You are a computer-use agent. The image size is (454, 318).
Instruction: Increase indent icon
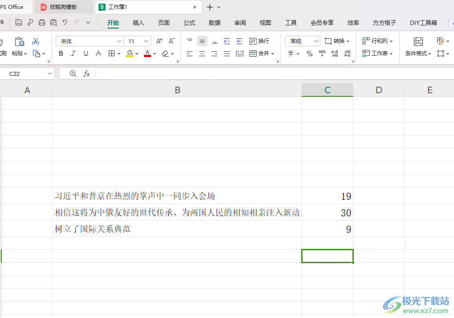[x=239, y=41]
